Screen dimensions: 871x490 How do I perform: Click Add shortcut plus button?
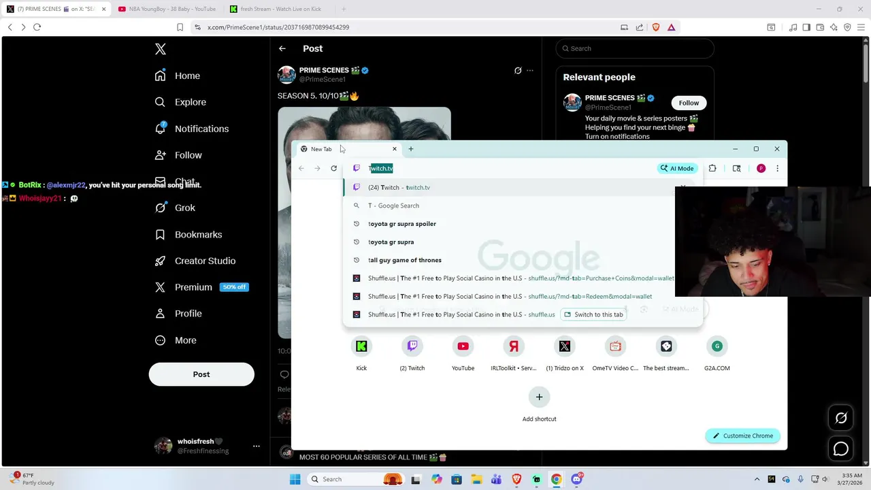(x=539, y=397)
